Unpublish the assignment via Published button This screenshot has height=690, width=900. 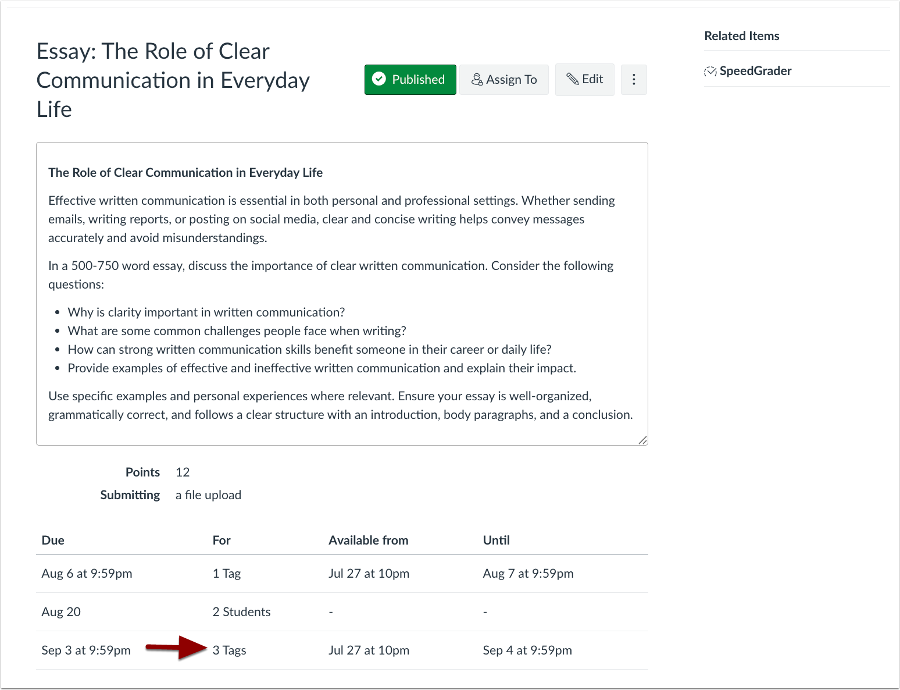(x=410, y=79)
